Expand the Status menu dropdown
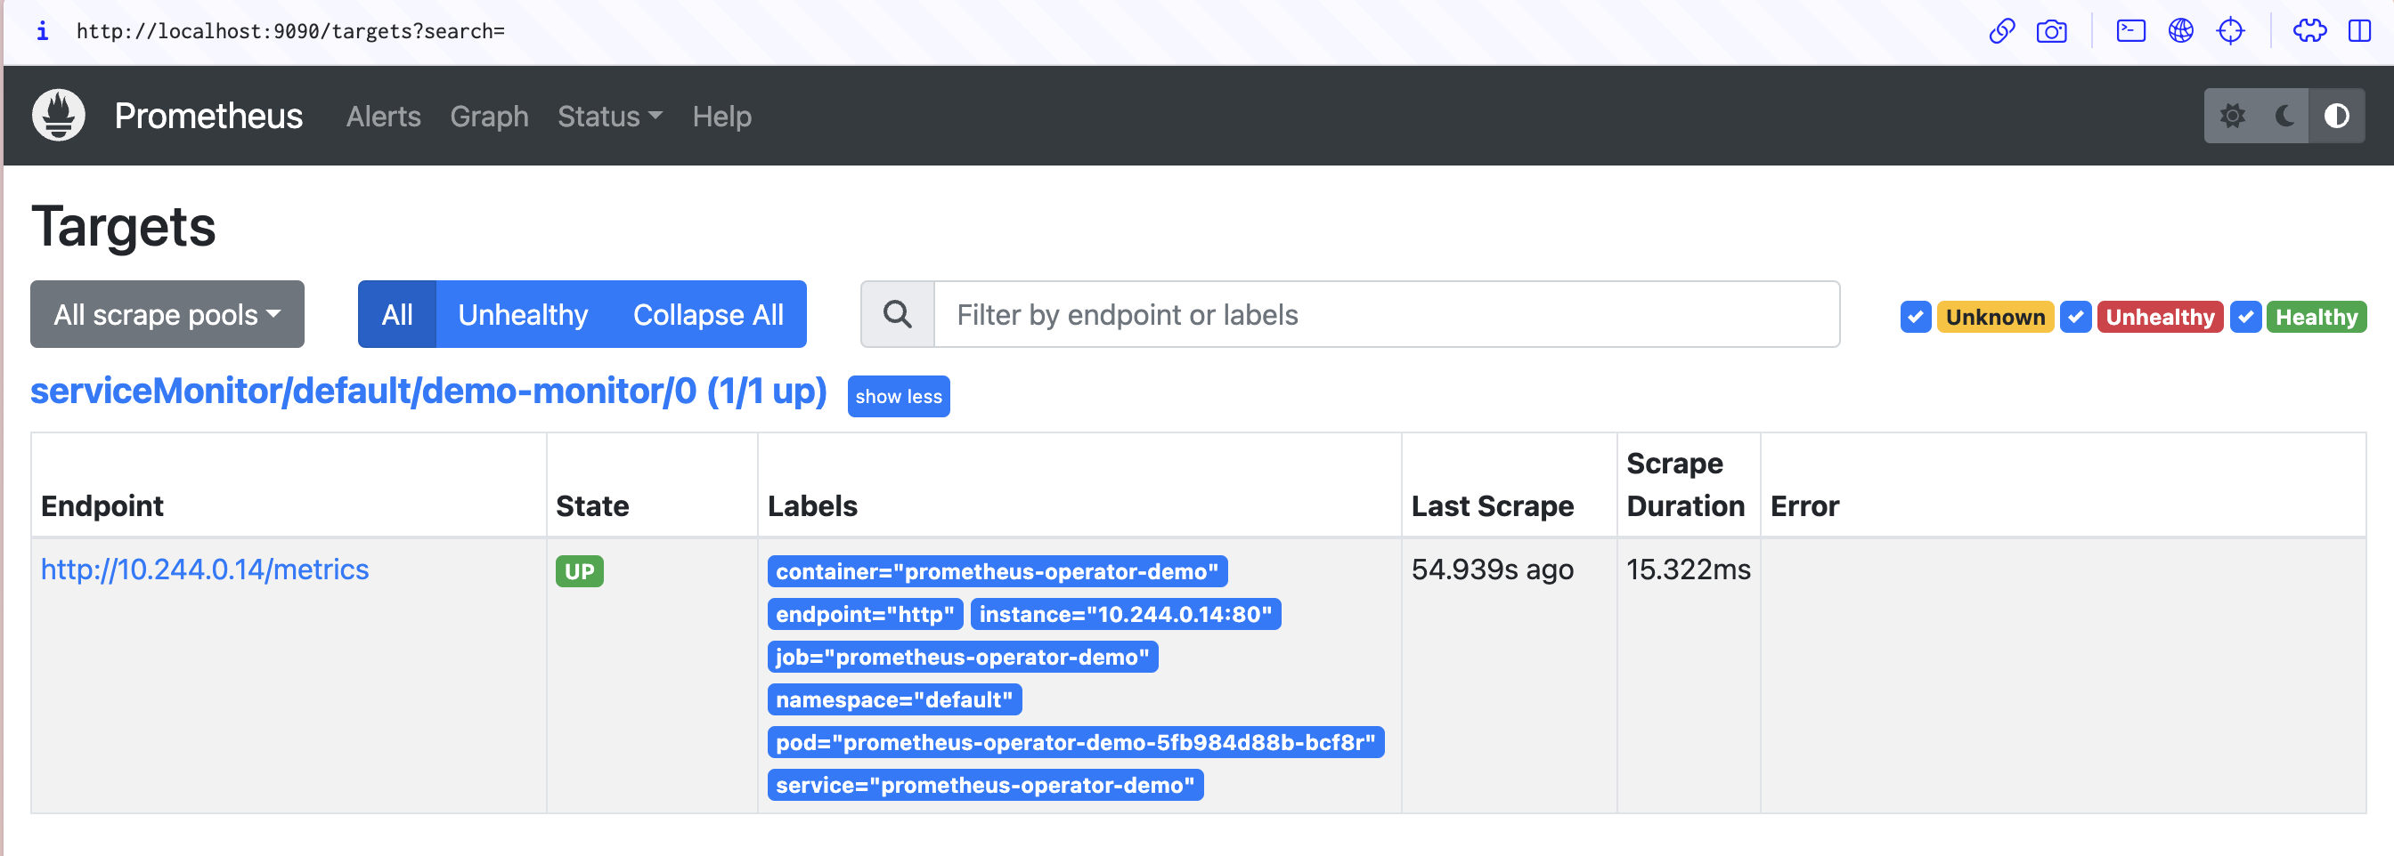 pos(610,116)
